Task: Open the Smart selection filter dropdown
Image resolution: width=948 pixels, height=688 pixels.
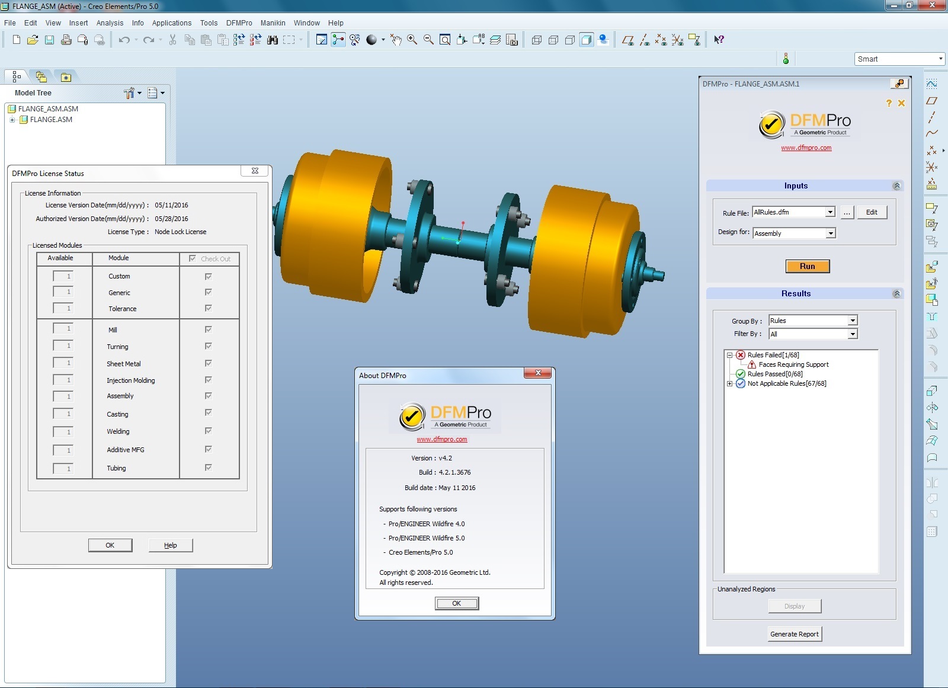Action: click(940, 59)
